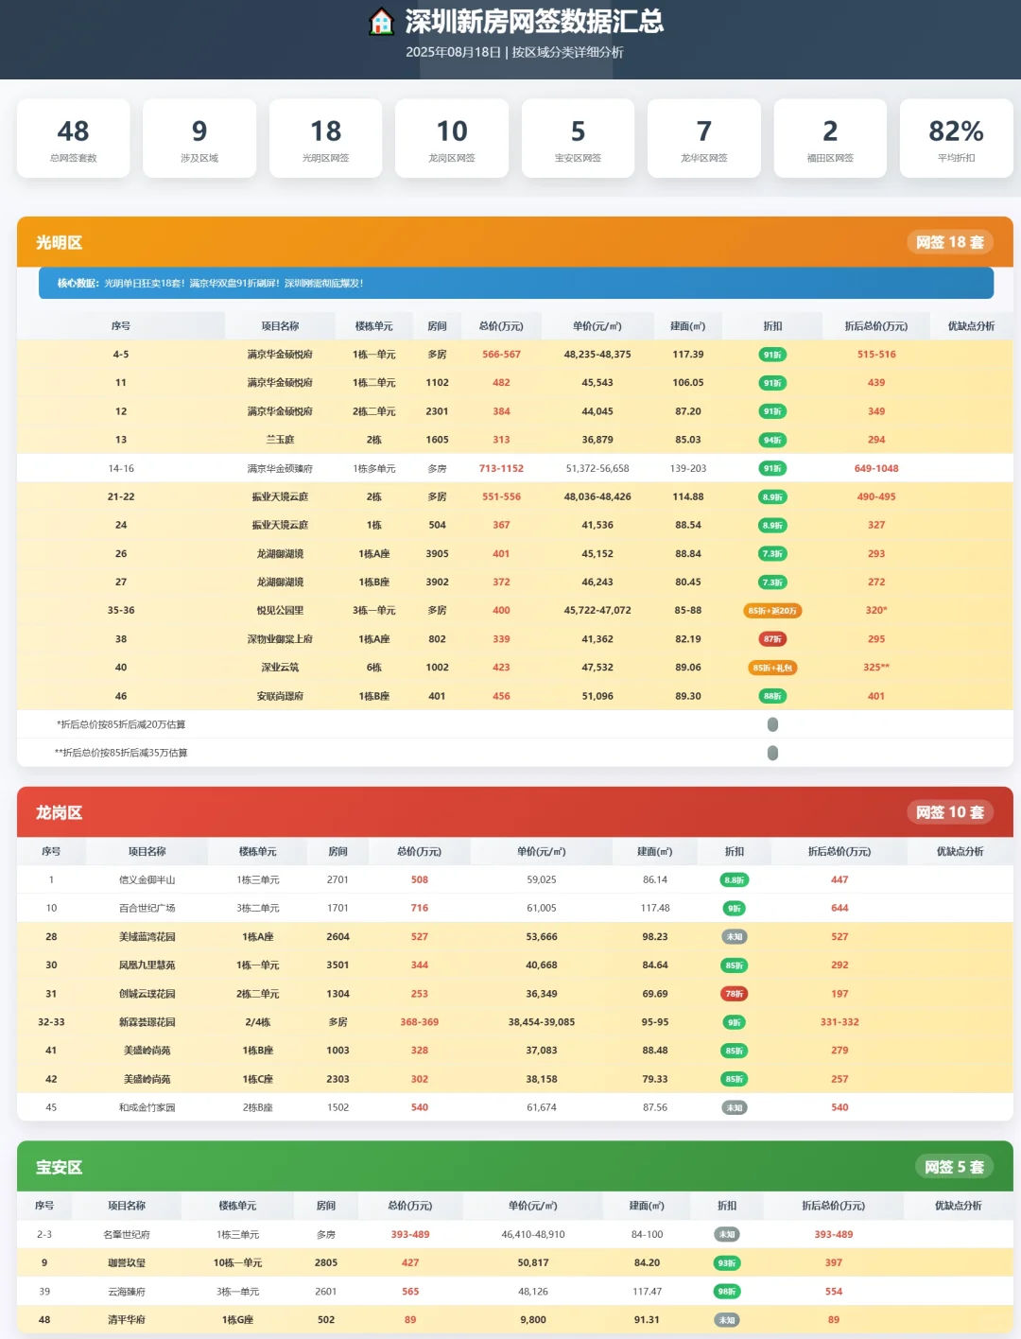This screenshot has height=1339, width=1021.
Task: Click the 网签 10 套 badge
Action: 950,812
